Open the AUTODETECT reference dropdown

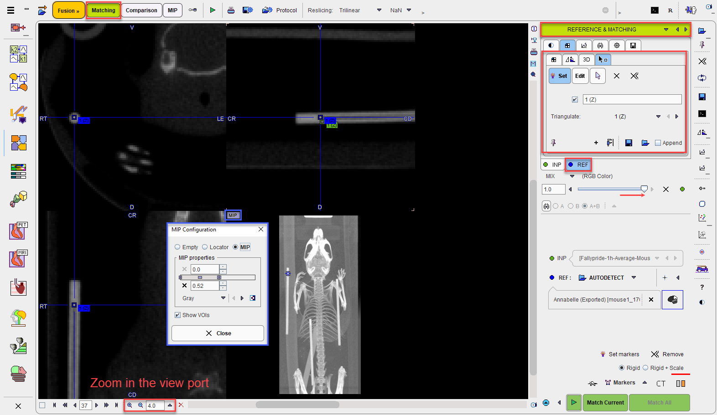(x=634, y=277)
